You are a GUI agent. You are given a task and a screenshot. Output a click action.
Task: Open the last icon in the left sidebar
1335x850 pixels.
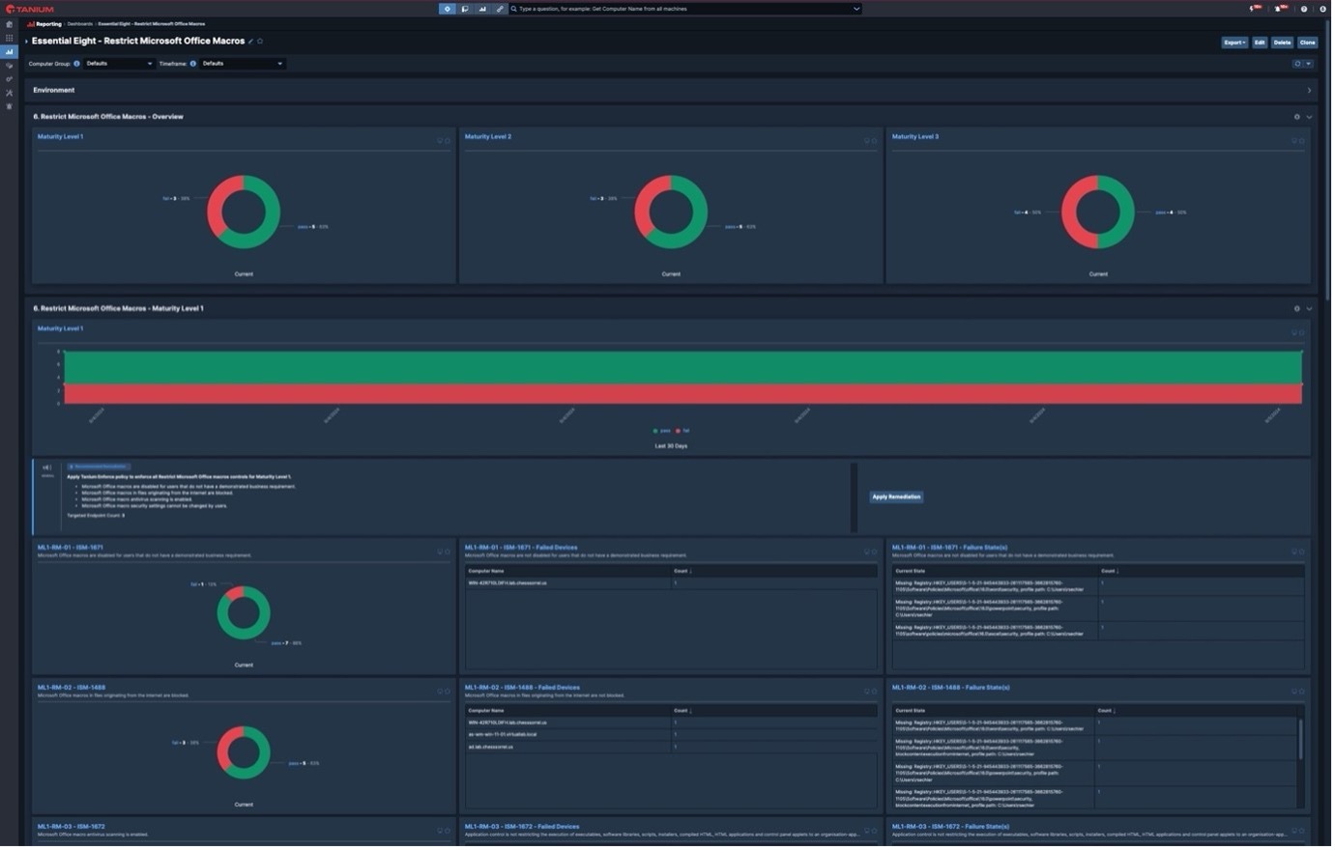(10, 106)
